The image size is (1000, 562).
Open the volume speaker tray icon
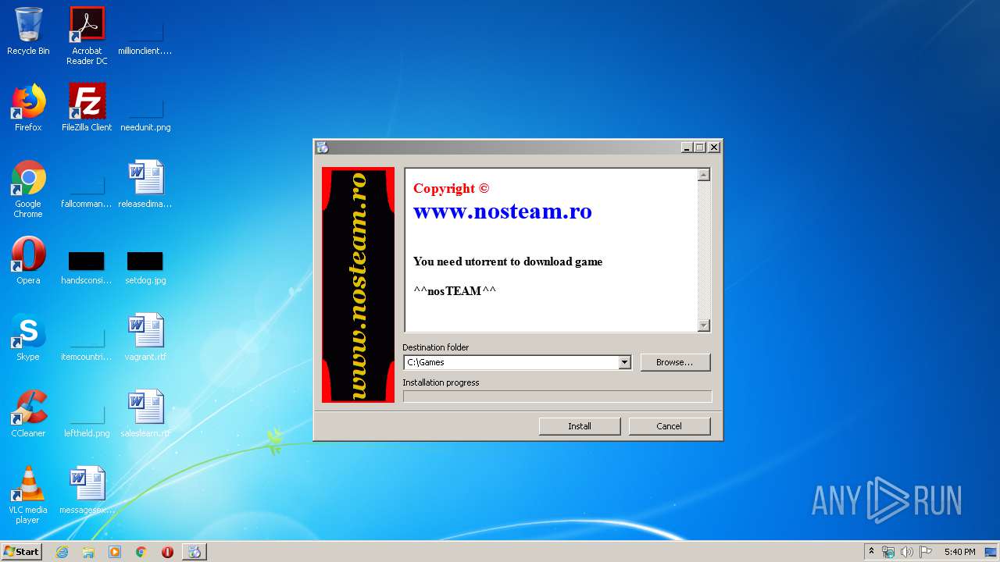point(907,552)
